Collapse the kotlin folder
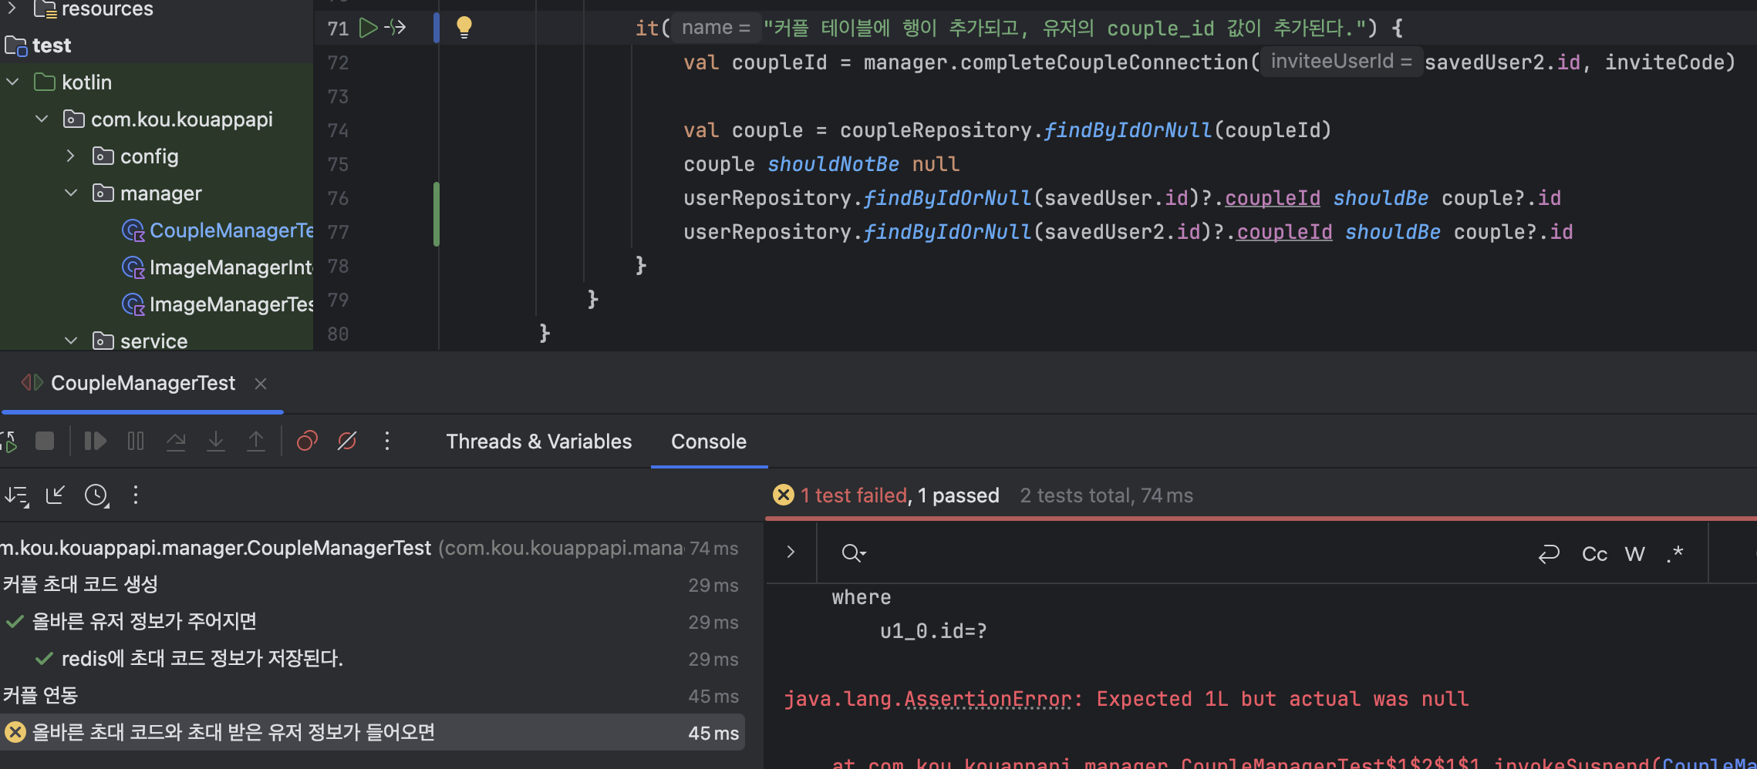This screenshot has width=1757, height=769. coord(12,82)
